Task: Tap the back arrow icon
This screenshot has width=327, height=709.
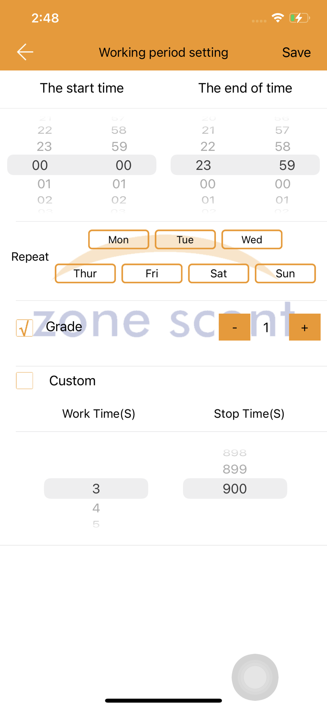Action: click(x=25, y=52)
